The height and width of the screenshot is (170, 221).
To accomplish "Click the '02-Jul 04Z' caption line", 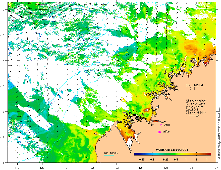I will 192,109.
